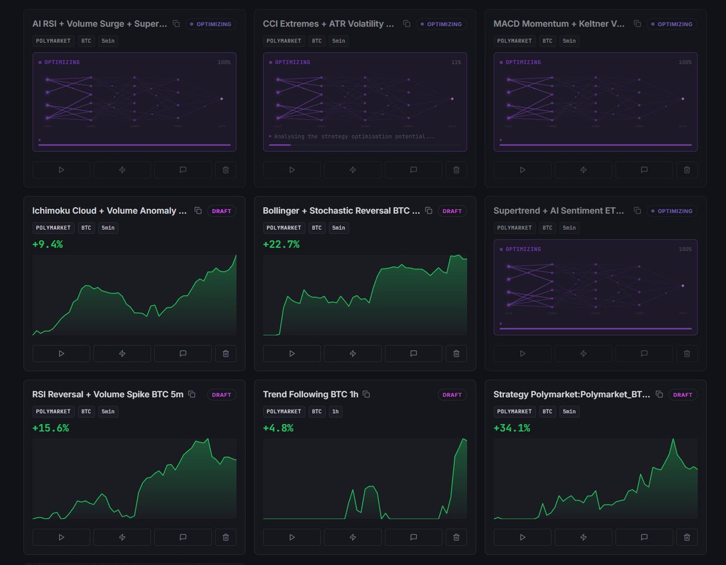Run the Bollinger + Stochastic Reversal strategy
This screenshot has height=565, width=726.
tap(292, 353)
